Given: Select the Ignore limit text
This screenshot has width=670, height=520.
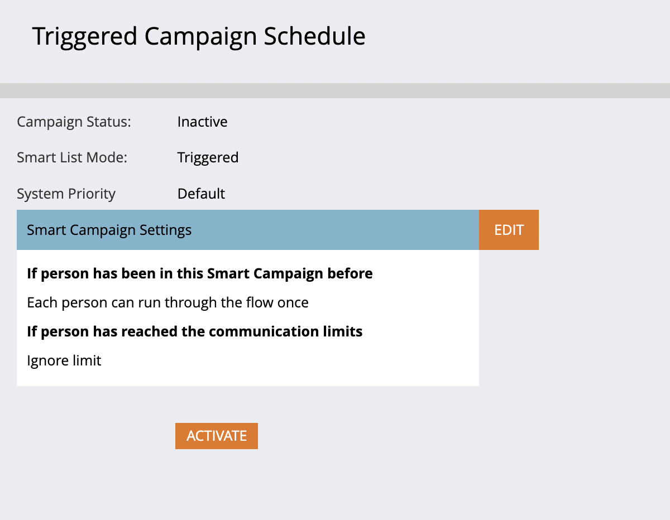Looking at the screenshot, I should (x=64, y=360).
